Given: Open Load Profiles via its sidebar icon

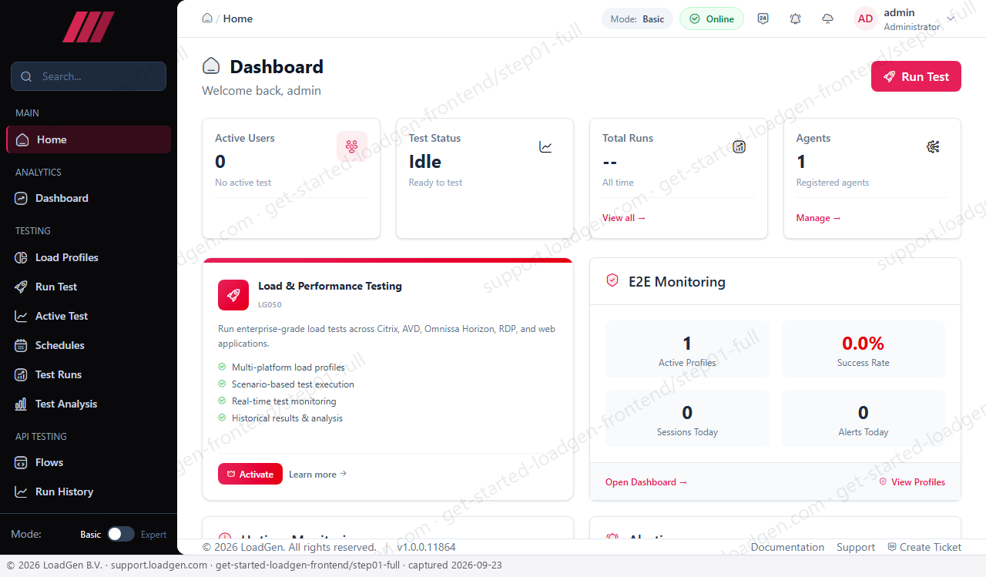Looking at the screenshot, I should point(22,257).
